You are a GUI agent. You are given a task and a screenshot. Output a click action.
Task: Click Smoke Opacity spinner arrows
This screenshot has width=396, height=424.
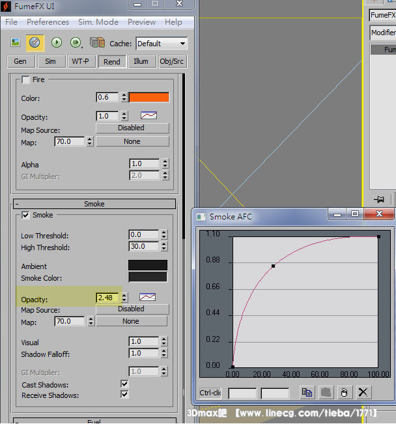[x=124, y=298]
